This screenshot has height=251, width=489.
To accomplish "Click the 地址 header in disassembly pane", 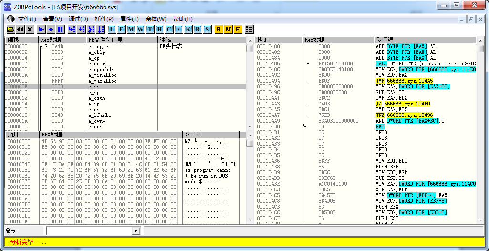I will coord(279,40).
